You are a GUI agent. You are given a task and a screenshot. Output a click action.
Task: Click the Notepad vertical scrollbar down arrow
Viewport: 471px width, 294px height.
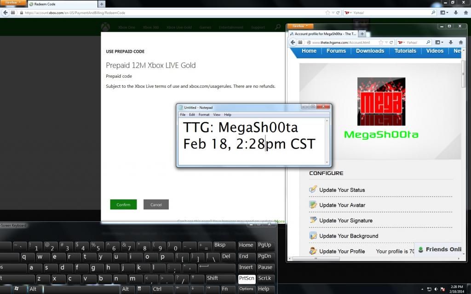point(327,162)
